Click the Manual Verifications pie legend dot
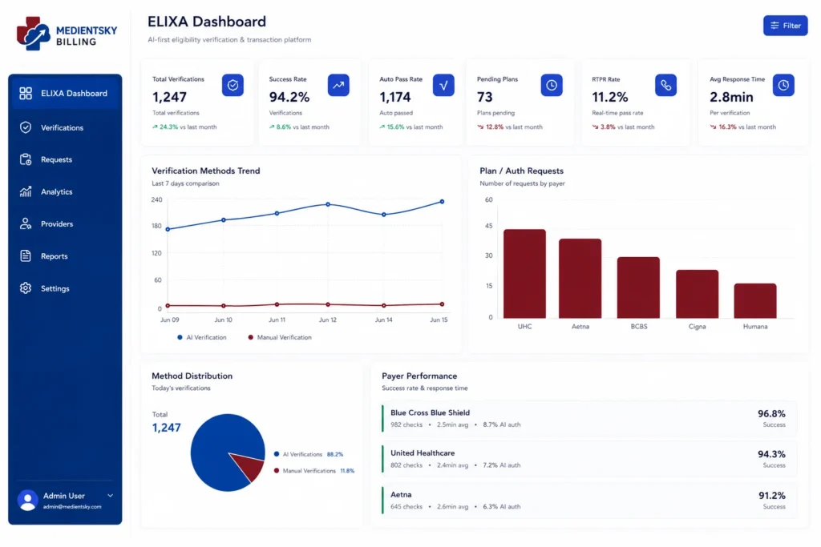This screenshot has width=821, height=547. (277, 471)
